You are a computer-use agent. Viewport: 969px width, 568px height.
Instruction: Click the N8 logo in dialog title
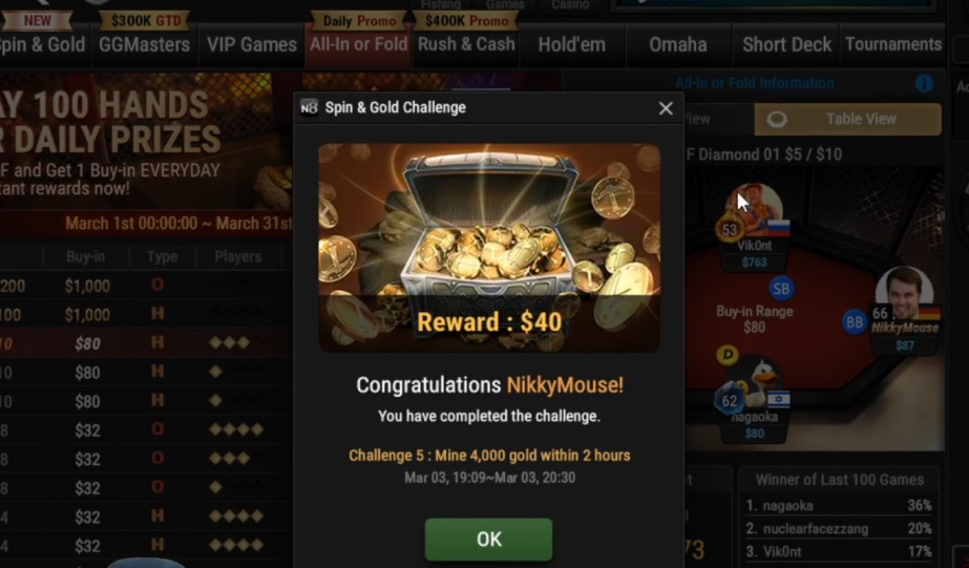tap(310, 107)
